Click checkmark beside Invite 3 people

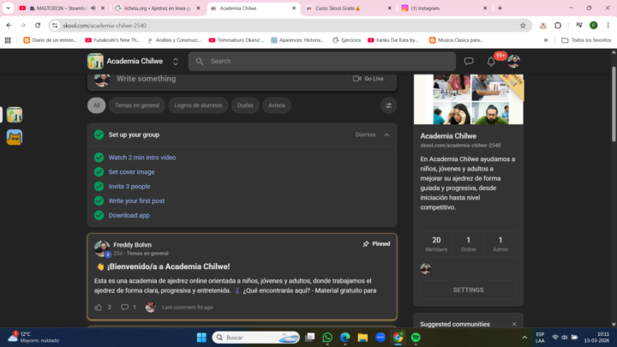(x=99, y=187)
